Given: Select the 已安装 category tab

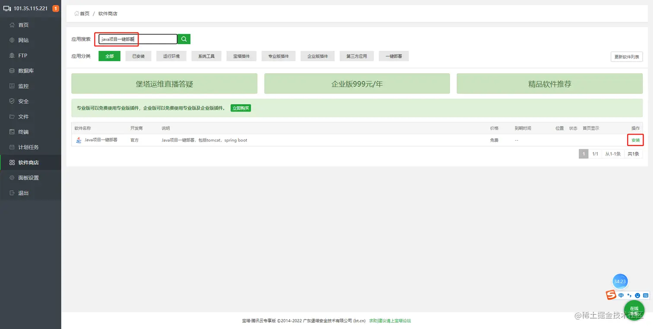Looking at the screenshot, I should point(139,56).
